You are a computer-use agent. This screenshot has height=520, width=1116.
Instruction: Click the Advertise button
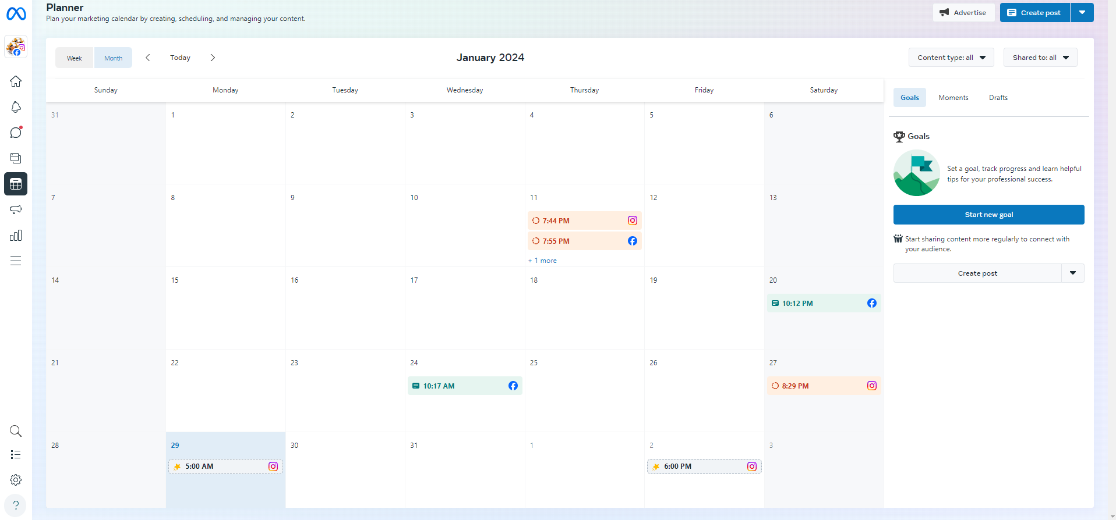pos(963,13)
